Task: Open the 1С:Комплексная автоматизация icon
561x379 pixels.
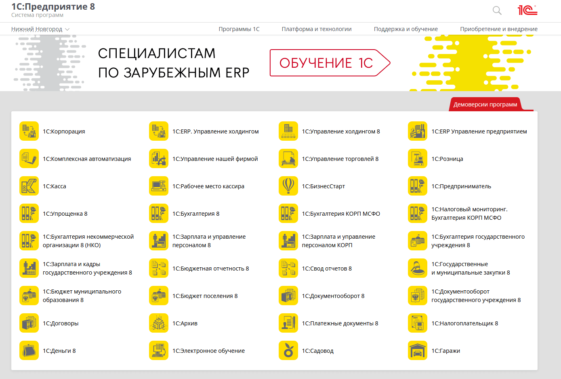Action: pyautogui.click(x=29, y=159)
